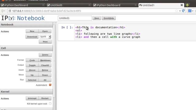The width and height of the screenshot is (196, 110).
Task: Click the bookmark star icon
Action: click(176, 11)
